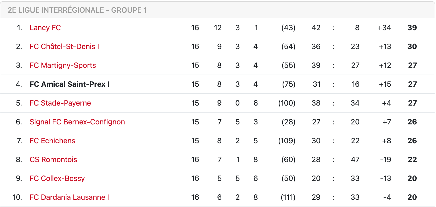Viewport: 436px width, 207px height.
Task: Click CS Romontois's -19 goal difference
Action: (385, 160)
